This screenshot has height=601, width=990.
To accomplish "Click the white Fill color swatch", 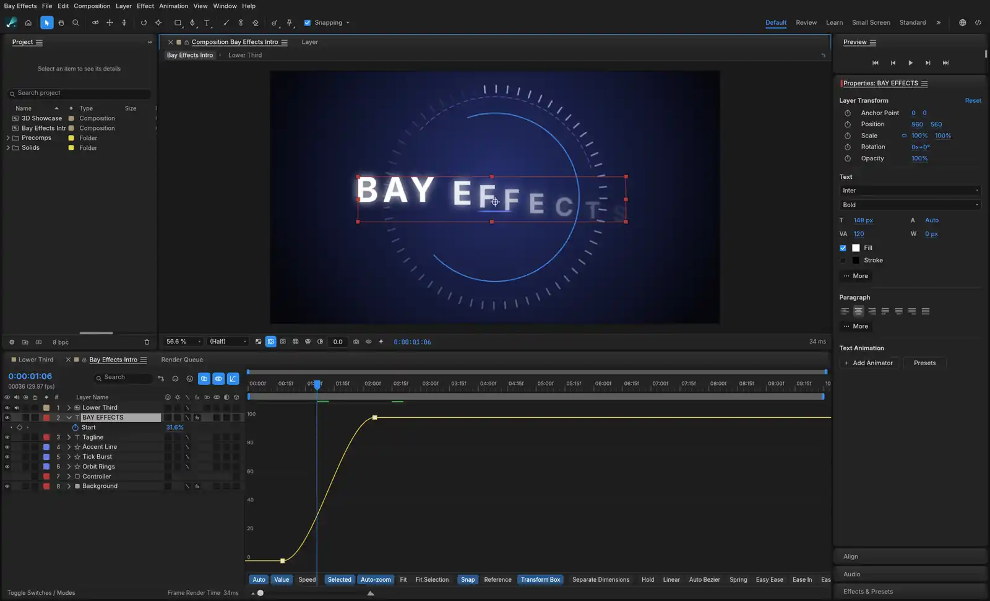I will coord(856,248).
